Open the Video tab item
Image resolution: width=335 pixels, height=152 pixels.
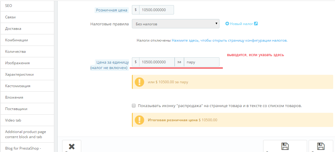(x=27, y=121)
